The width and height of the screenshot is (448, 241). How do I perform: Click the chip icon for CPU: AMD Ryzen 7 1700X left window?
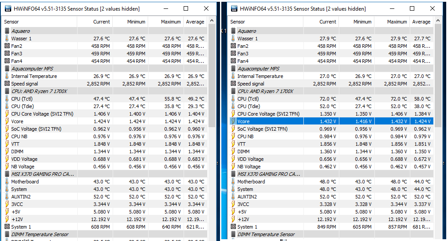pos(7,91)
